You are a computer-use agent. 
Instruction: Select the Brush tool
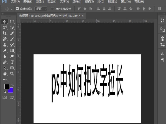[12, 39]
